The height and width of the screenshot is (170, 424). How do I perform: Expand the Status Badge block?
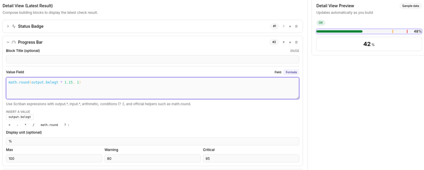(x=8, y=26)
